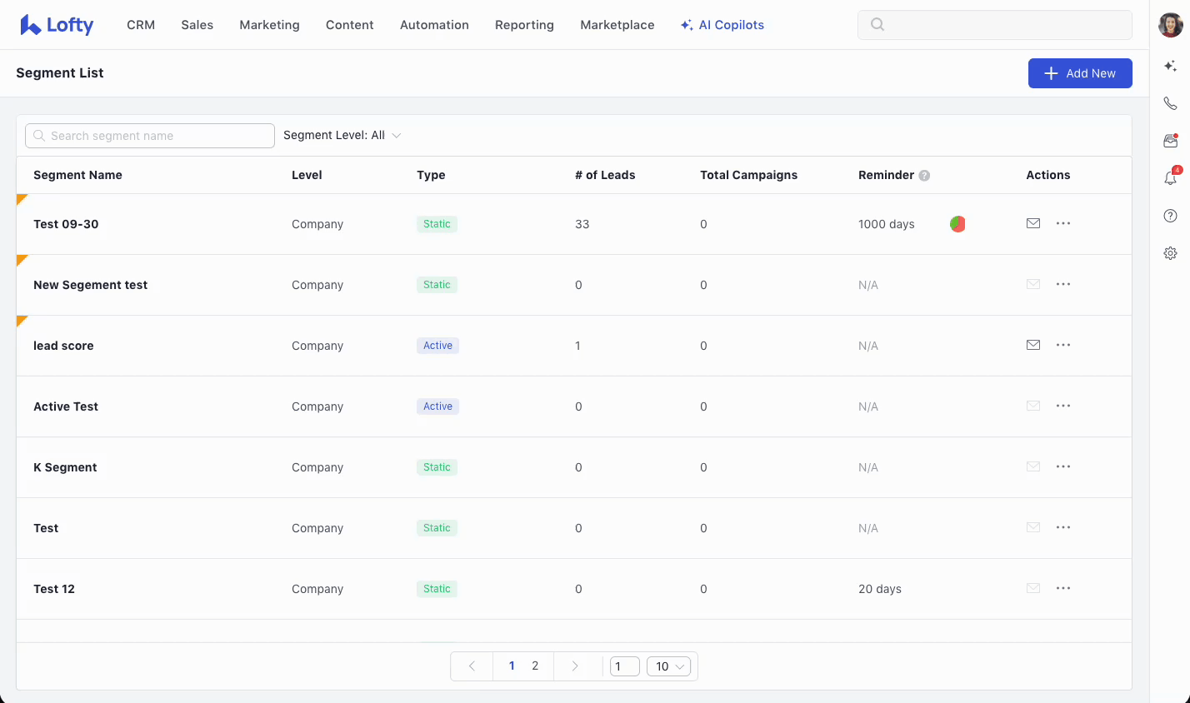The height and width of the screenshot is (703, 1190).
Task: Open more actions for Test 12
Action: point(1063,588)
